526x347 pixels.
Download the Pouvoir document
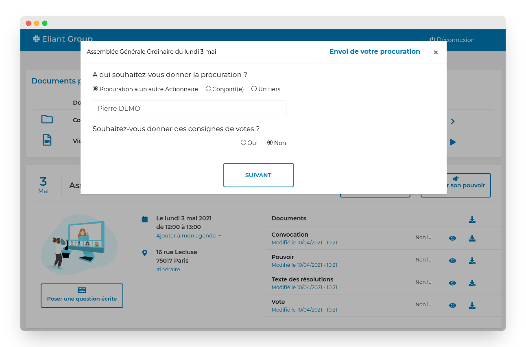(472, 261)
